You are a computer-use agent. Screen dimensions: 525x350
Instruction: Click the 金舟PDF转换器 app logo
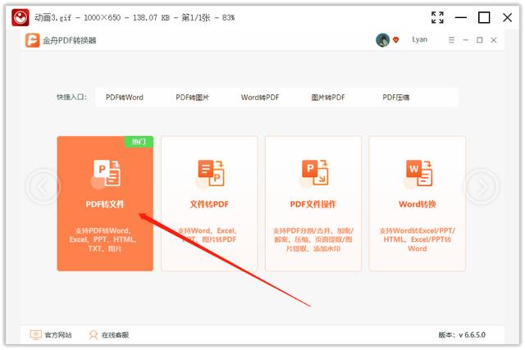(x=33, y=40)
